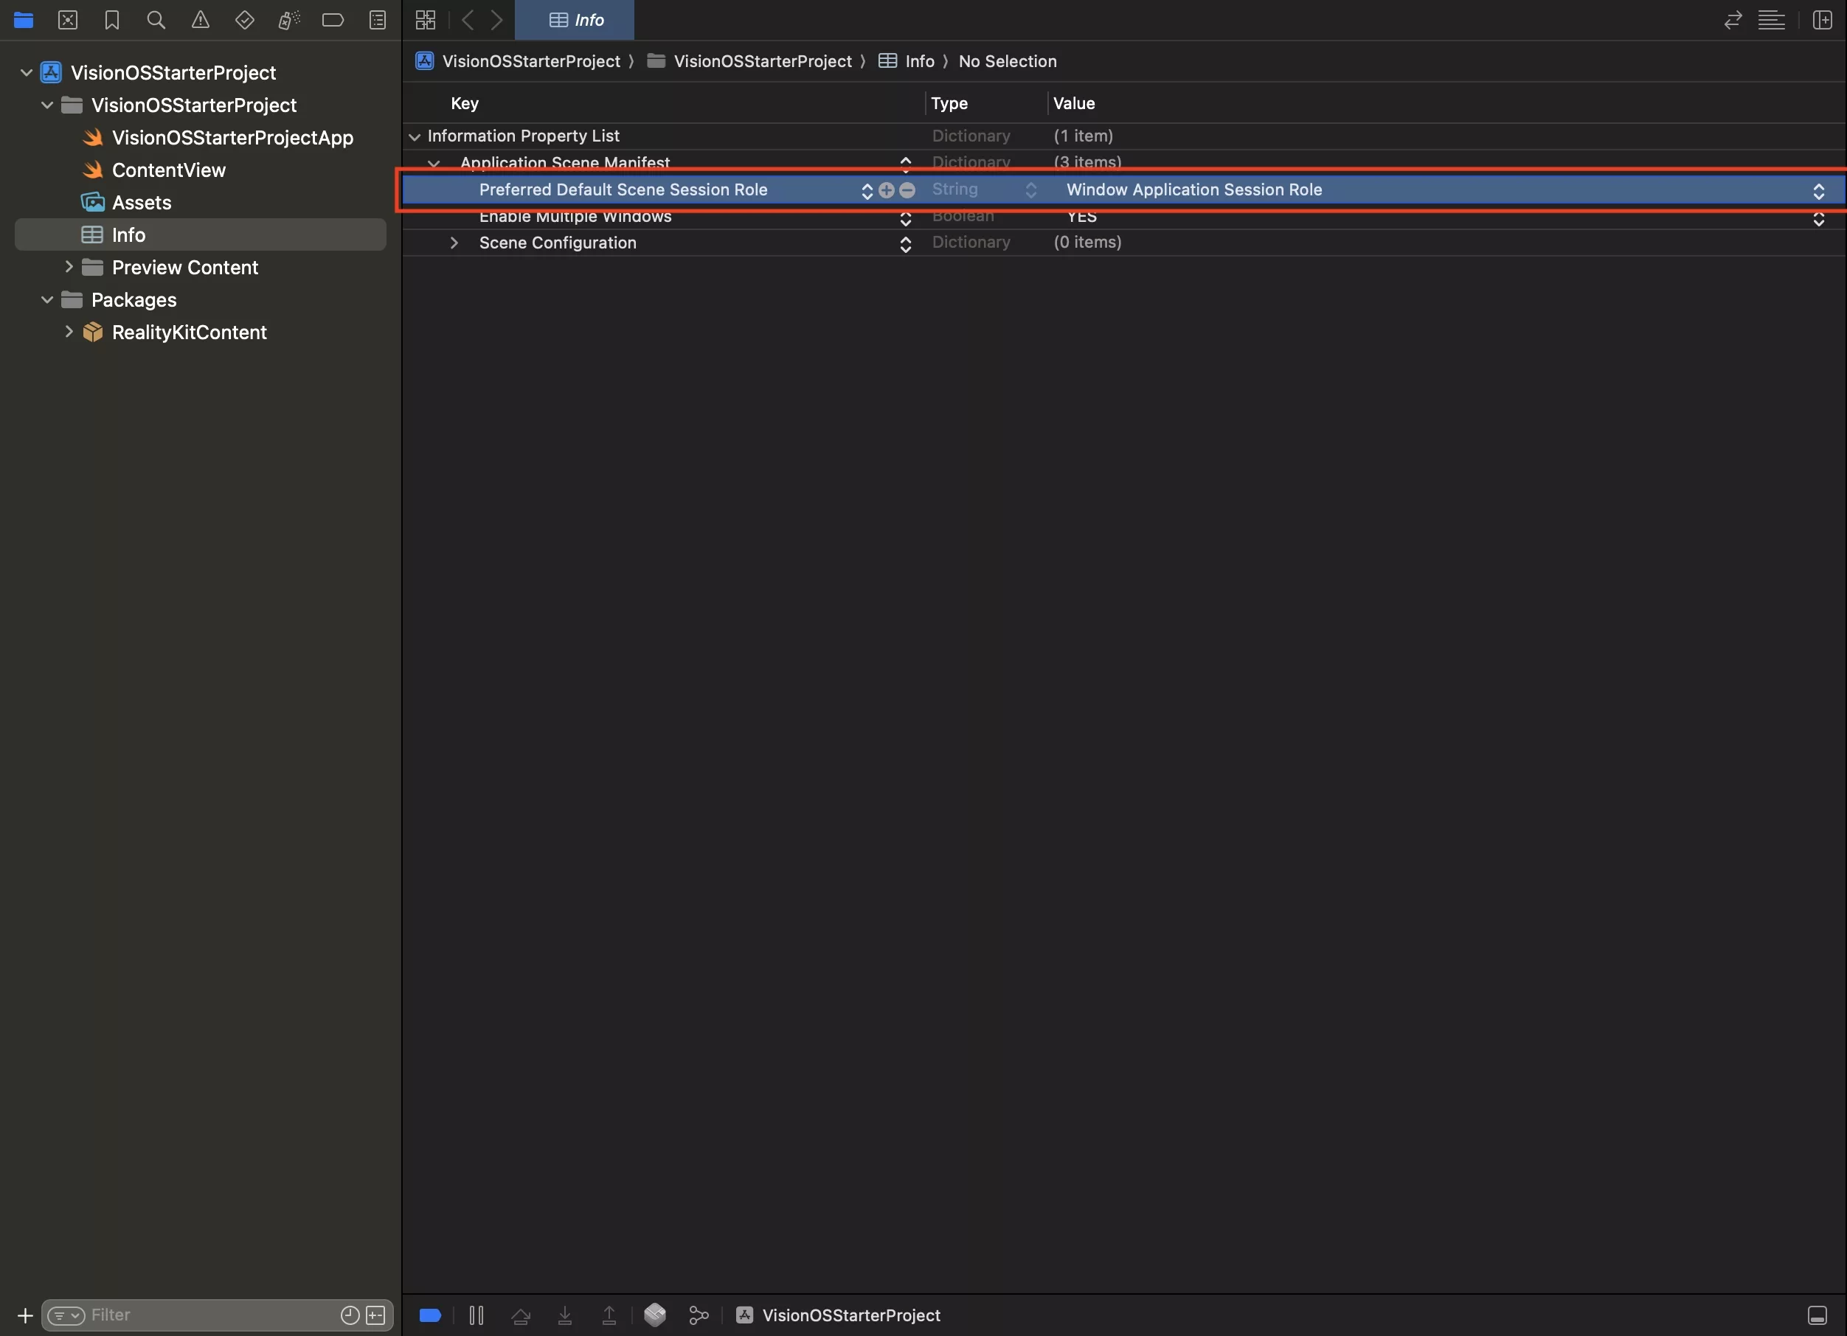
Task: Open the Project navigator folder icon
Action: pyautogui.click(x=24, y=21)
